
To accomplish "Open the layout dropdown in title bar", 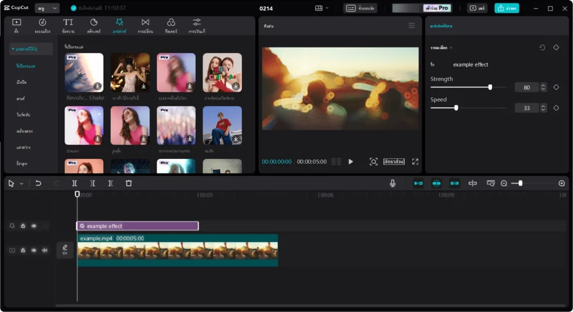I will tap(322, 8).
